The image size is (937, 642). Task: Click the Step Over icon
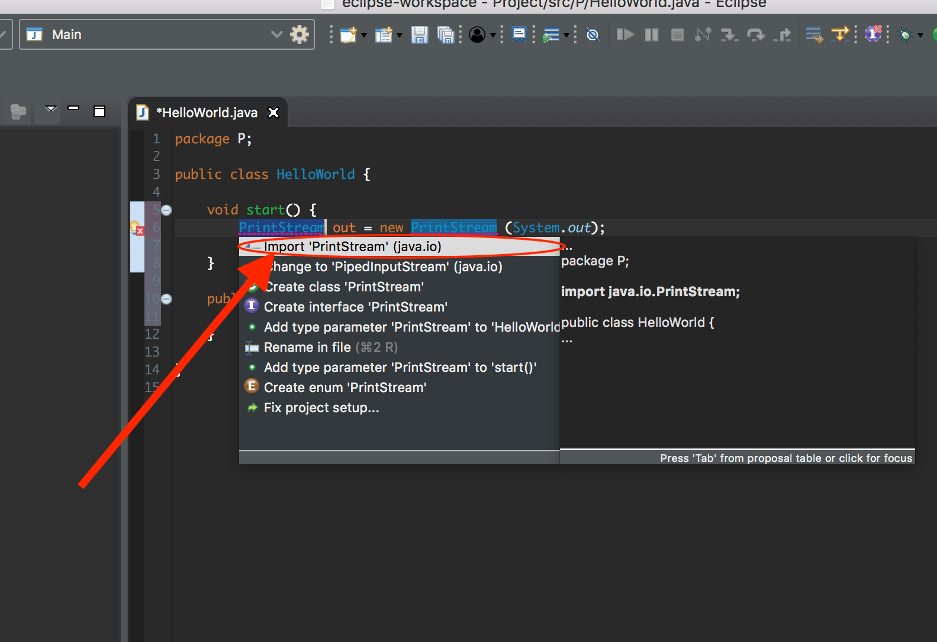pyautogui.click(x=755, y=35)
